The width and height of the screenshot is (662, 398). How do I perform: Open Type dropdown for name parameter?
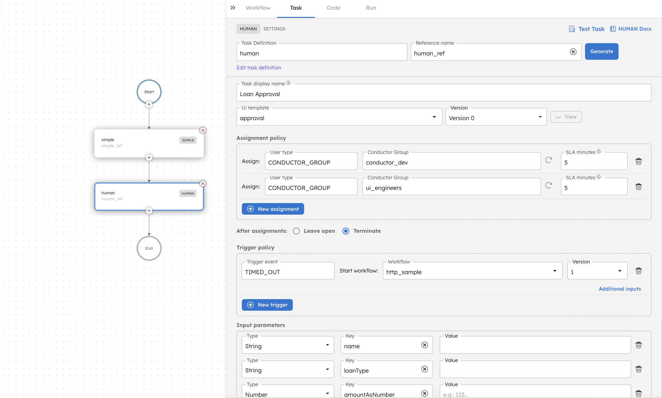[x=288, y=345]
